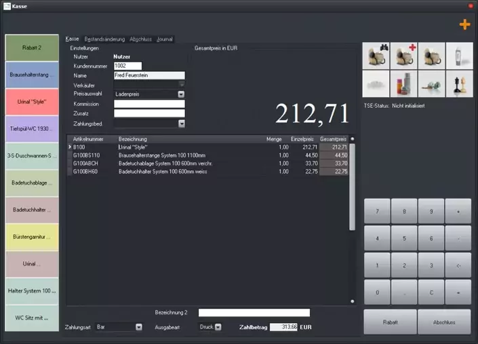Open the Zahlungsart dropdown showing Bar
Viewport: 478px width, 344px height.
coord(139,327)
